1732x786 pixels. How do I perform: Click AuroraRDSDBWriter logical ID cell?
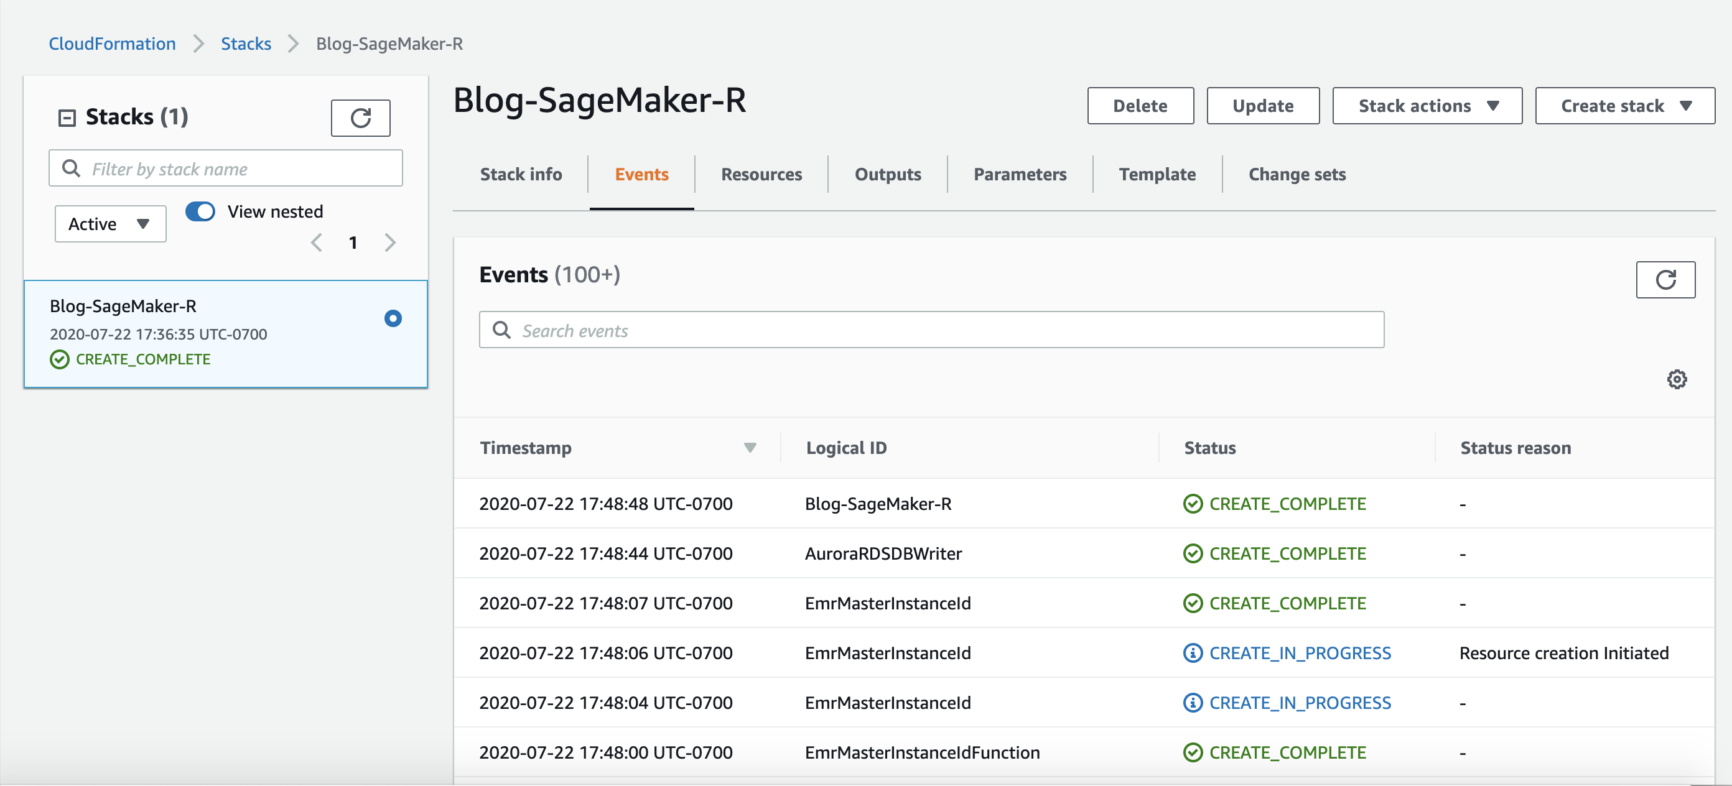pyautogui.click(x=883, y=553)
